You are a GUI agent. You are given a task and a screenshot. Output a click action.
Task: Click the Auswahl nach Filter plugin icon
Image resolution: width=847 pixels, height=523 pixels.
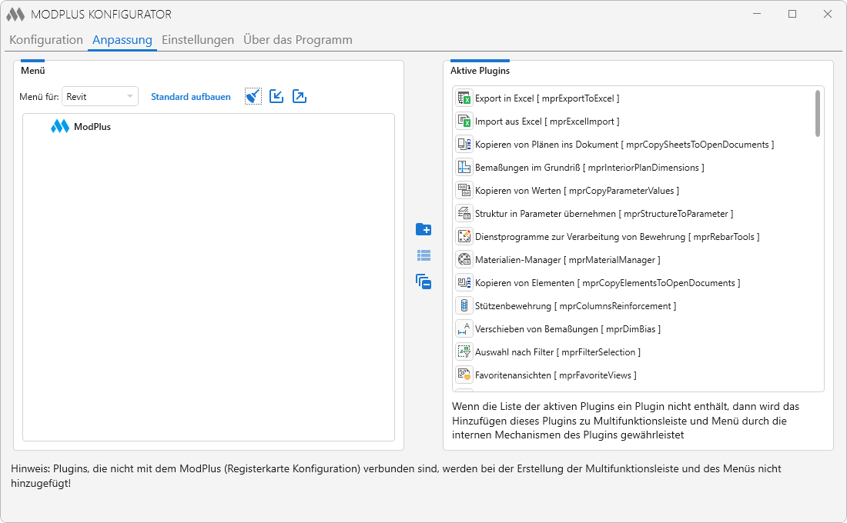[464, 352]
